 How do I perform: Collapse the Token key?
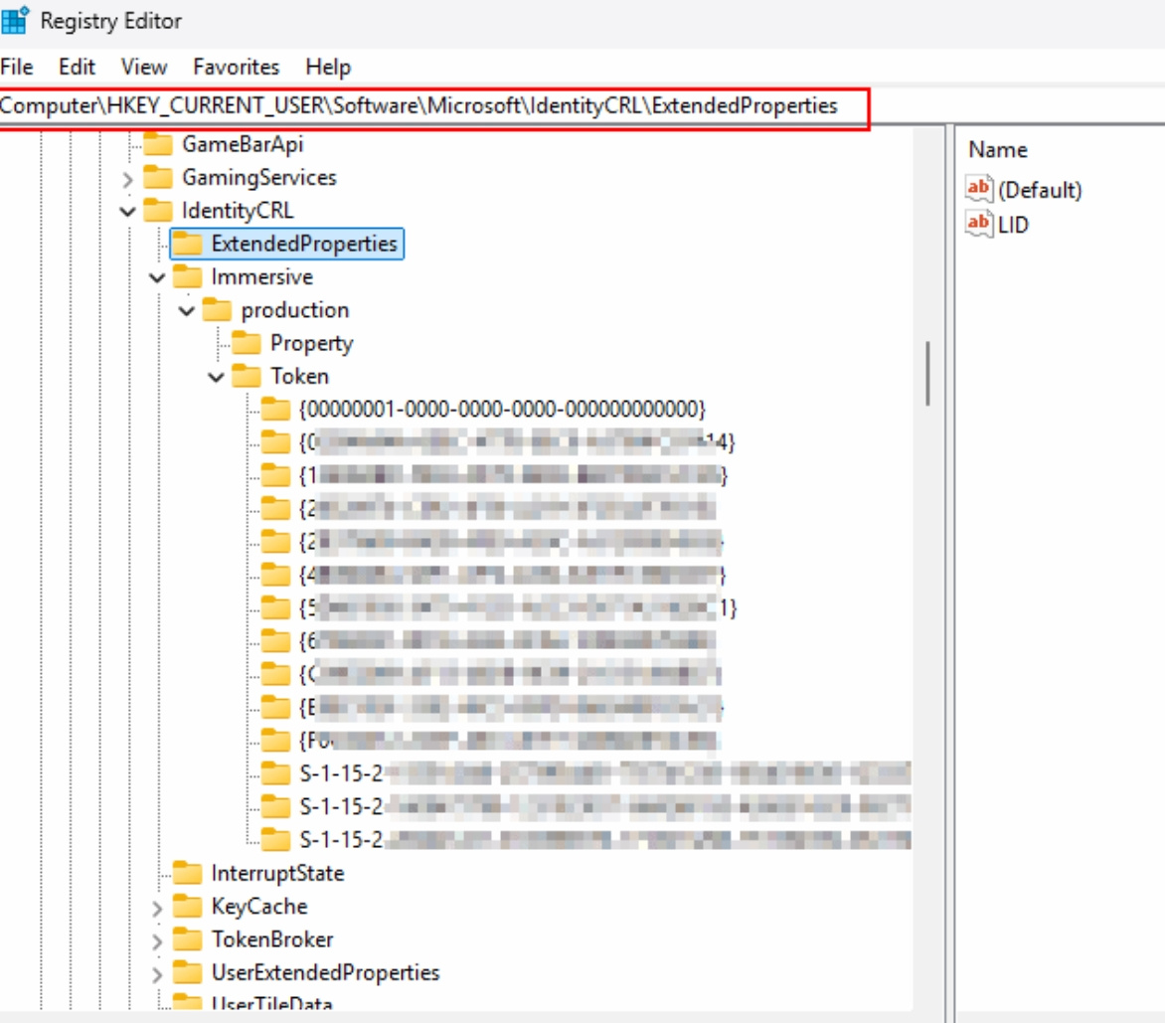(217, 378)
